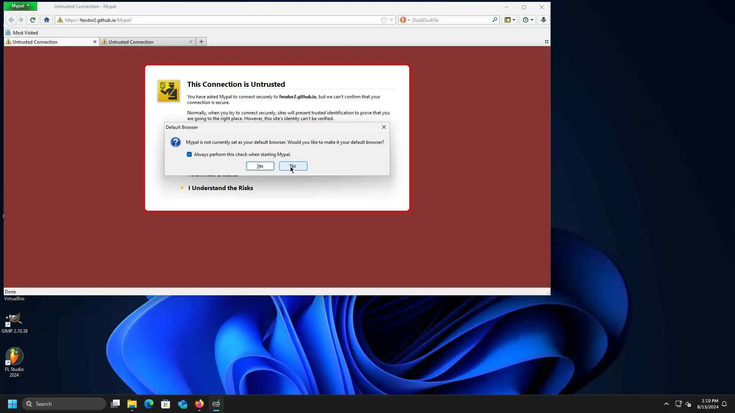Open the bookmarks menu dropdown arrow

click(514, 20)
